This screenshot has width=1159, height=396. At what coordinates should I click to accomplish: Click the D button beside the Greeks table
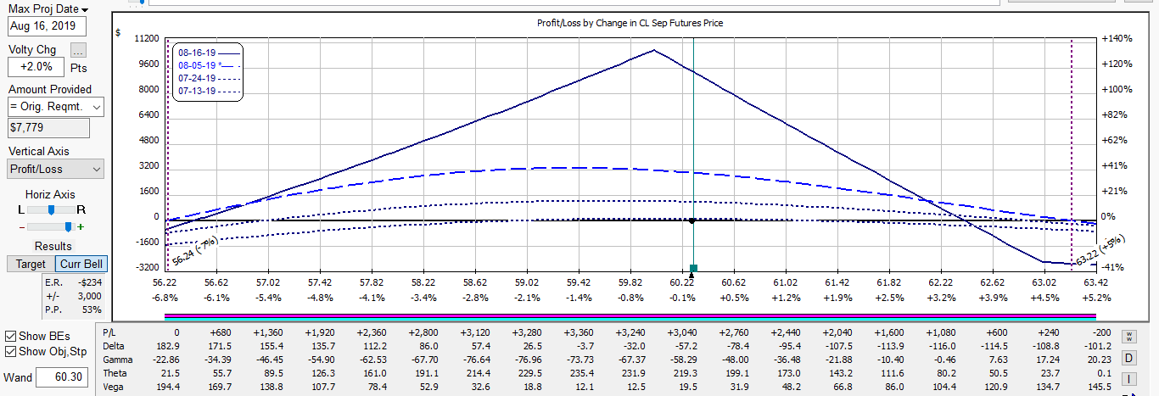1128,358
